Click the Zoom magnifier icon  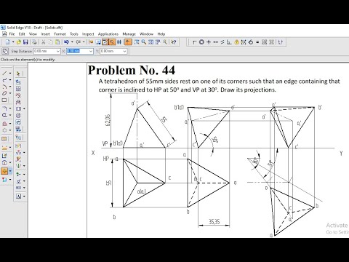tap(144, 42)
